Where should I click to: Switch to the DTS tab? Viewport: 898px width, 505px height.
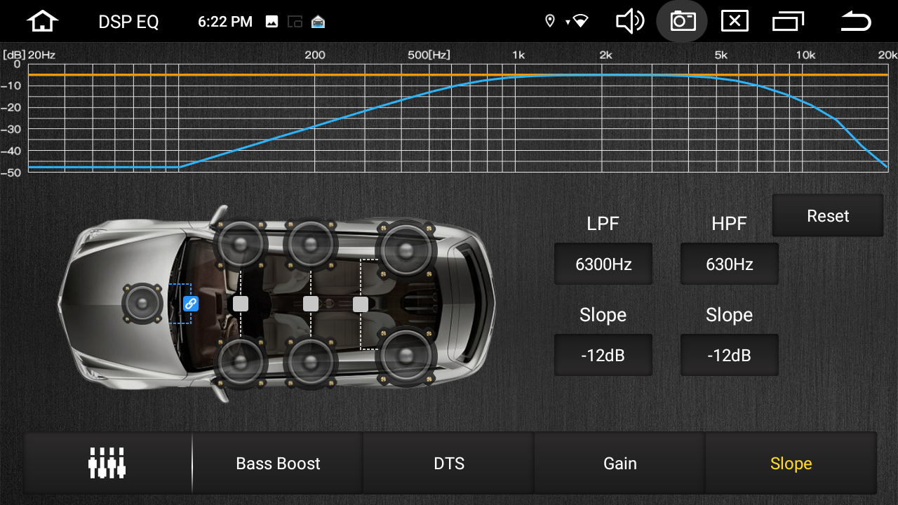tap(449, 463)
